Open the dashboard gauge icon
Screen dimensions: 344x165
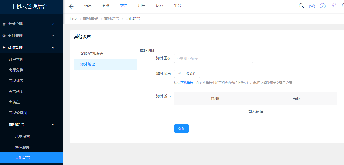pos(323,6)
